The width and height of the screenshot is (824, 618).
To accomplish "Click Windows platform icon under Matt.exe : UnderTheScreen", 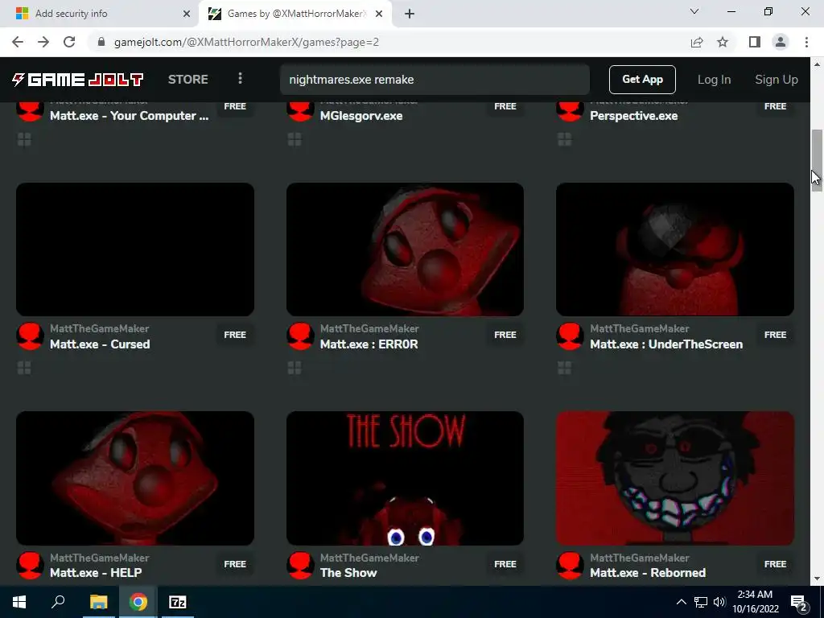I will pyautogui.click(x=564, y=368).
